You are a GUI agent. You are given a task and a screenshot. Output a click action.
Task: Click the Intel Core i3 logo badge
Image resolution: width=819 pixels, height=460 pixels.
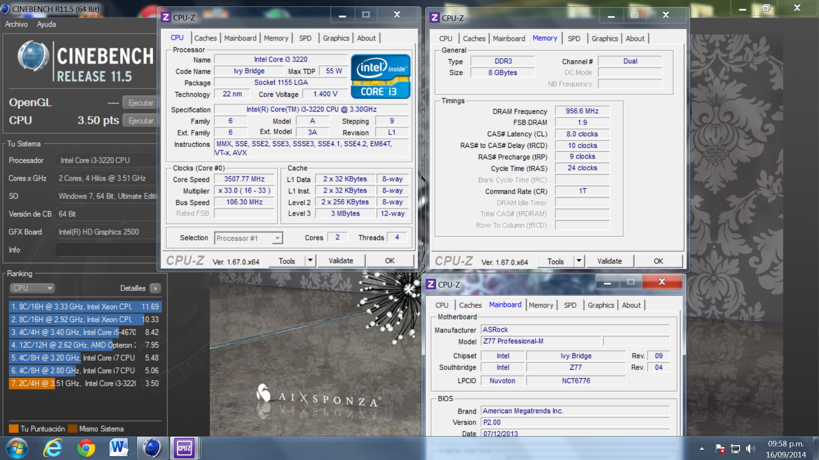[380, 76]
